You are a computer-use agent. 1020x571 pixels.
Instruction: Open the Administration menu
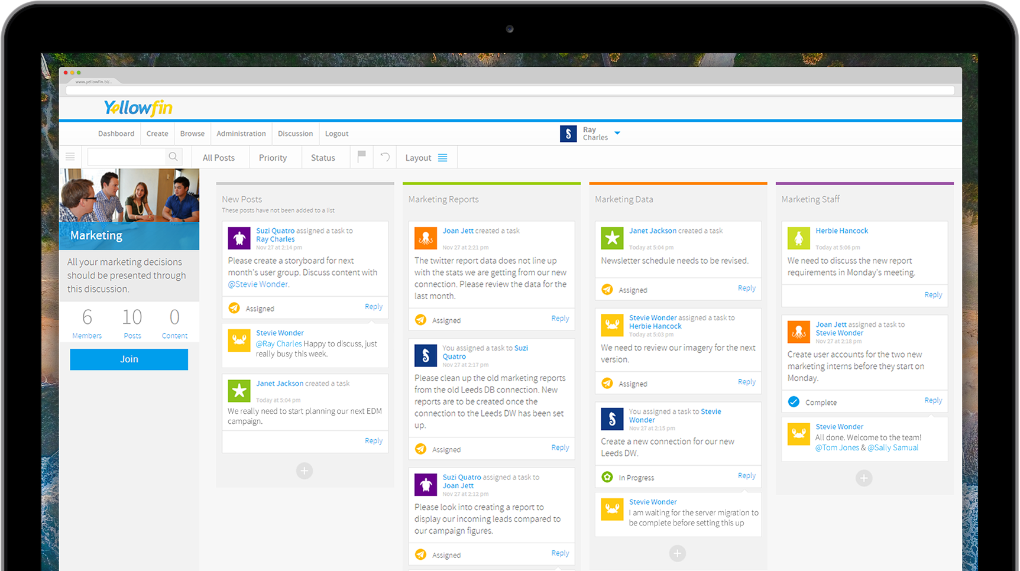241,134
